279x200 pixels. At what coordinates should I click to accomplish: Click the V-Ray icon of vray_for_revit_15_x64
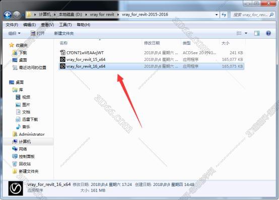pyautogui.click(x=62, y=59)
